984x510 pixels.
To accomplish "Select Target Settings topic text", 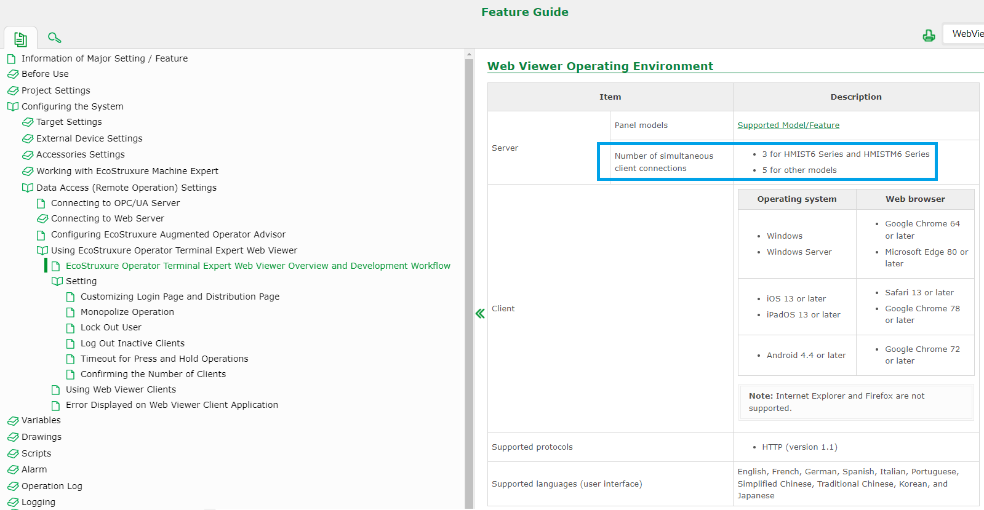I will tap(69, 122).
